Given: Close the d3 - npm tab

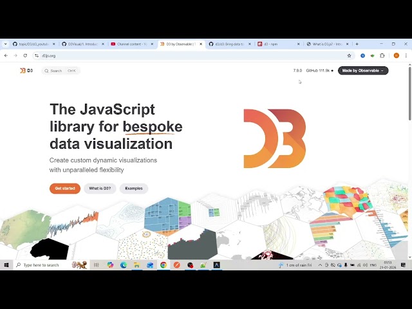Looking at the screenshot, I should click(x=298, y=44).
